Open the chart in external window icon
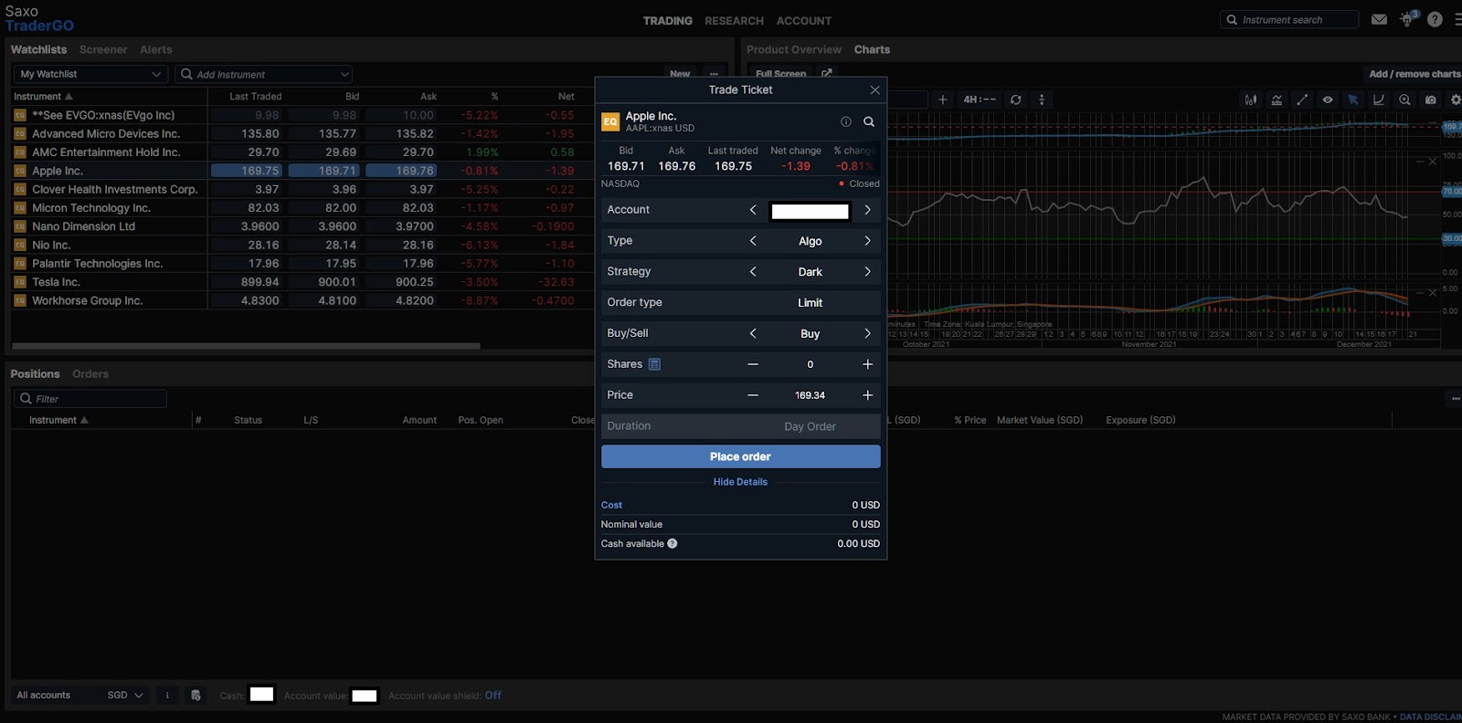Image resolution: width=1462 pixels, height=723 pixels. tap(827, 74)
